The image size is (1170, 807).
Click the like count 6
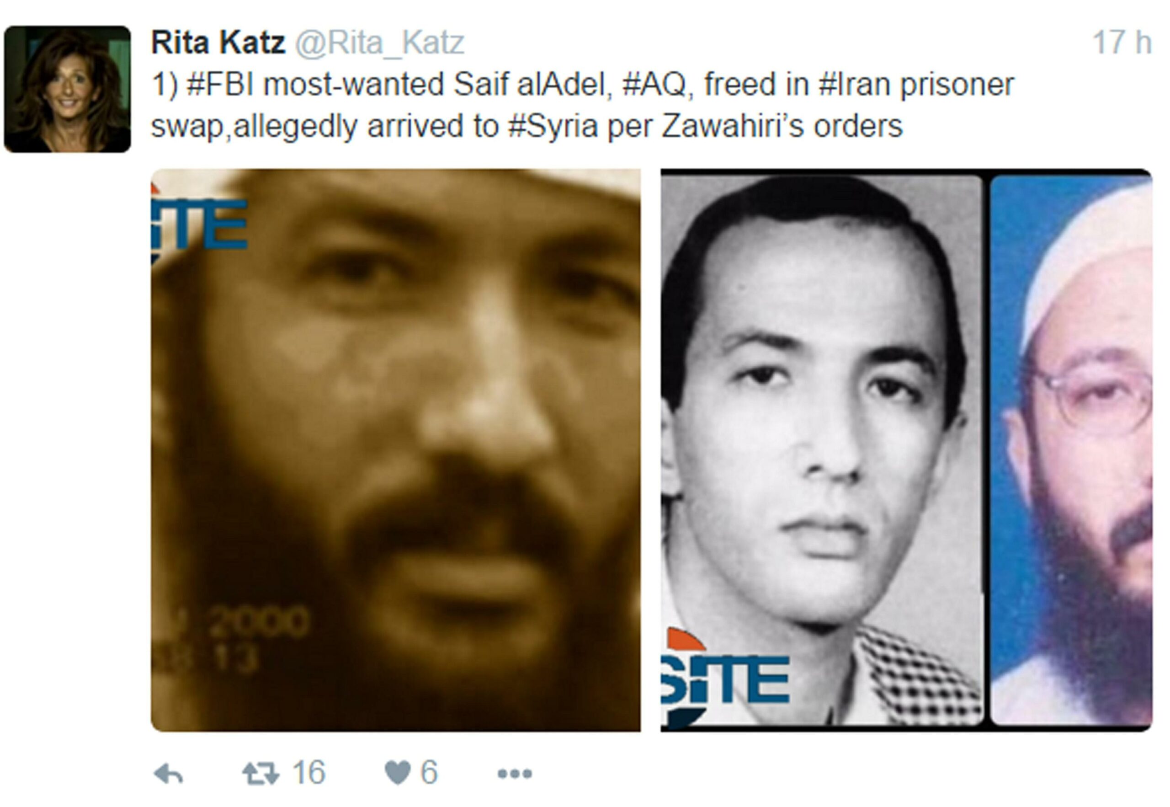click(429, 773)
